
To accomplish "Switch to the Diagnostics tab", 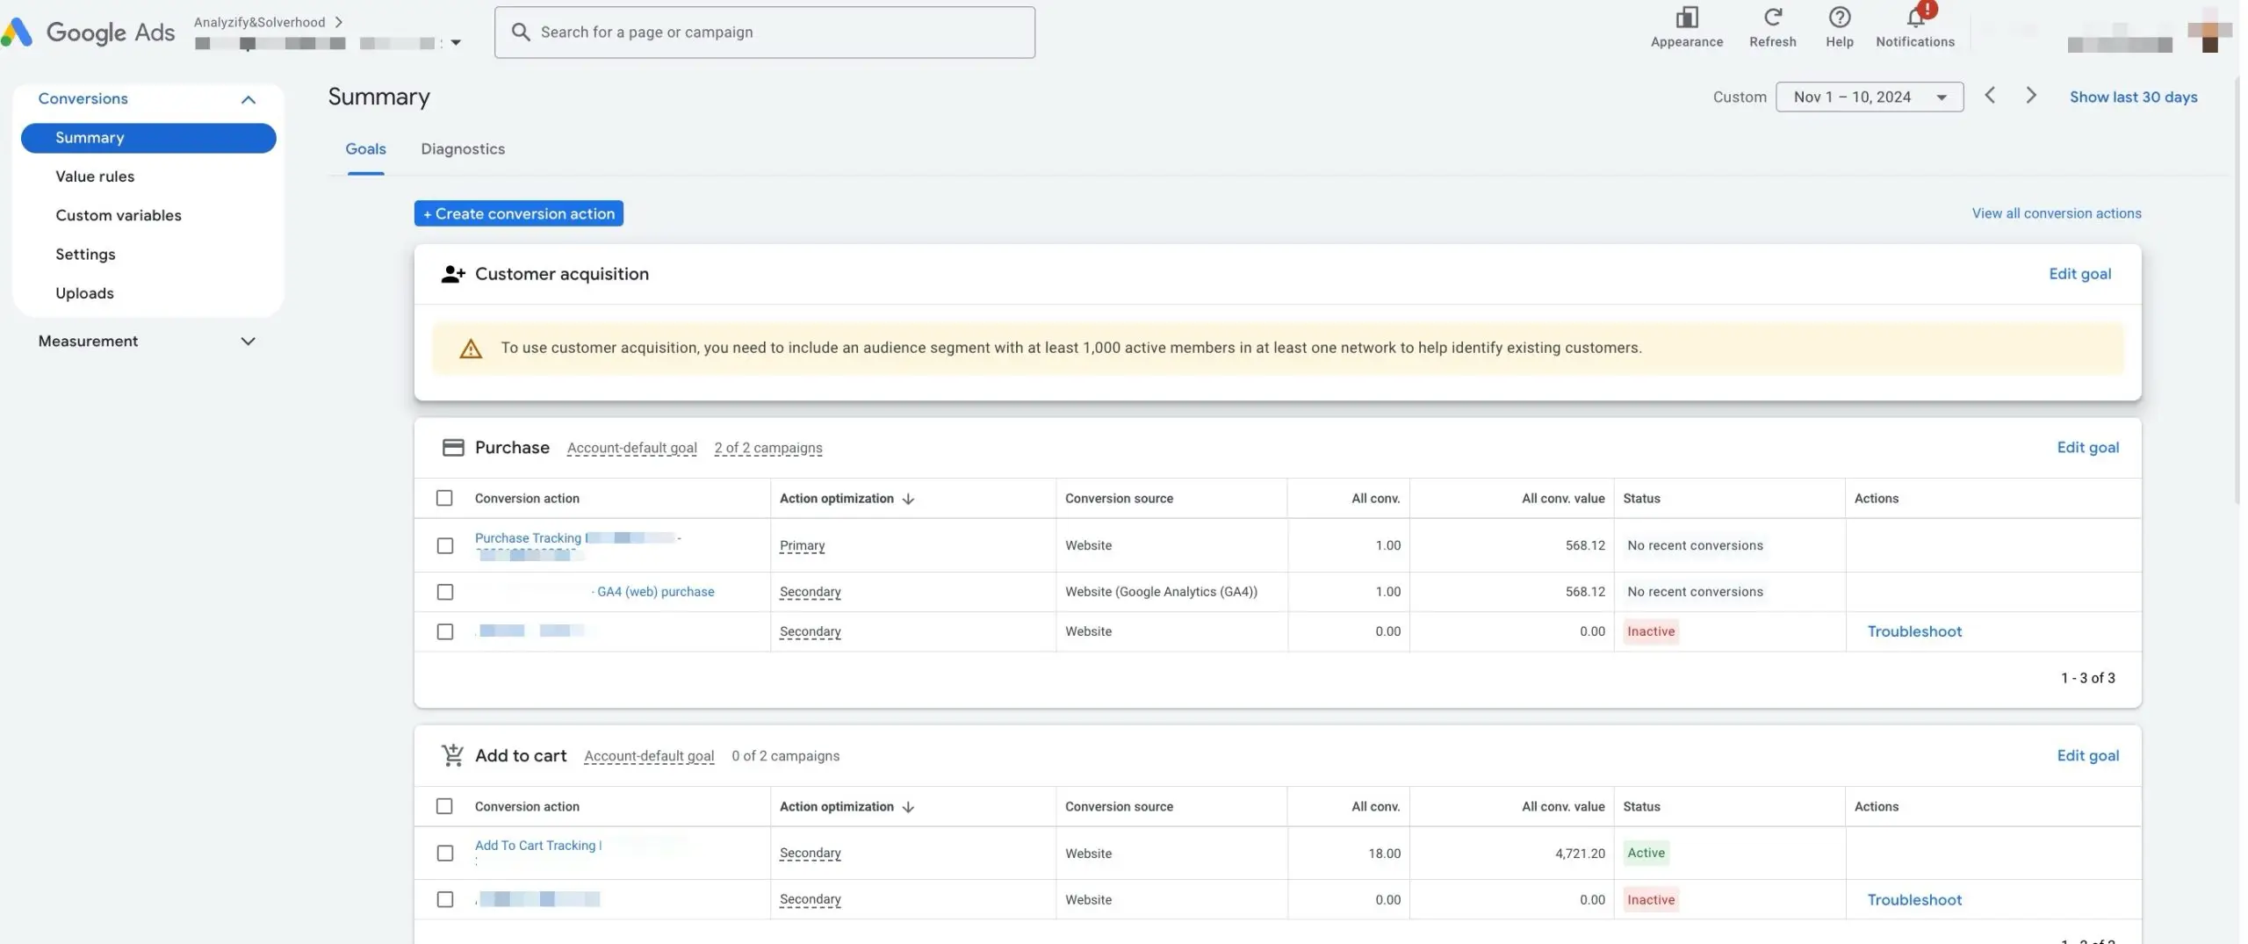I will 463,149.
